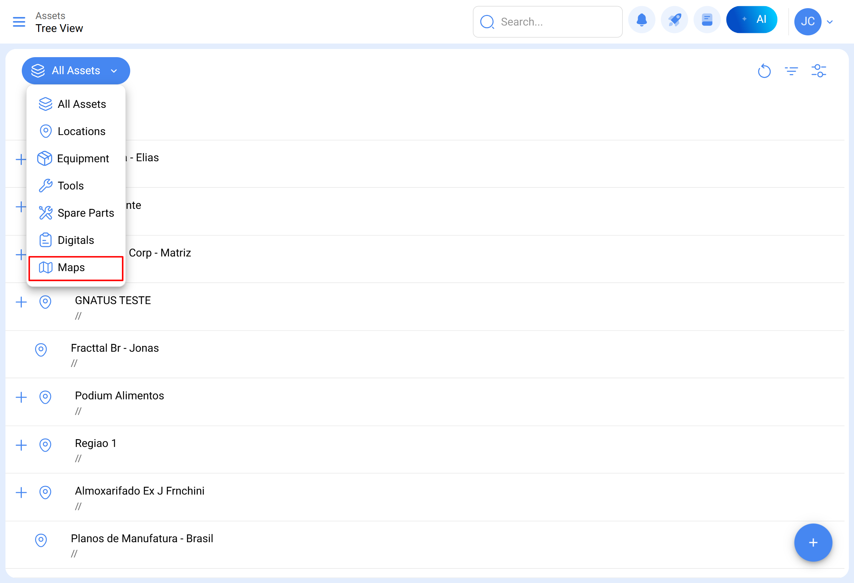Open the filter lines icon

pos(791,71)
